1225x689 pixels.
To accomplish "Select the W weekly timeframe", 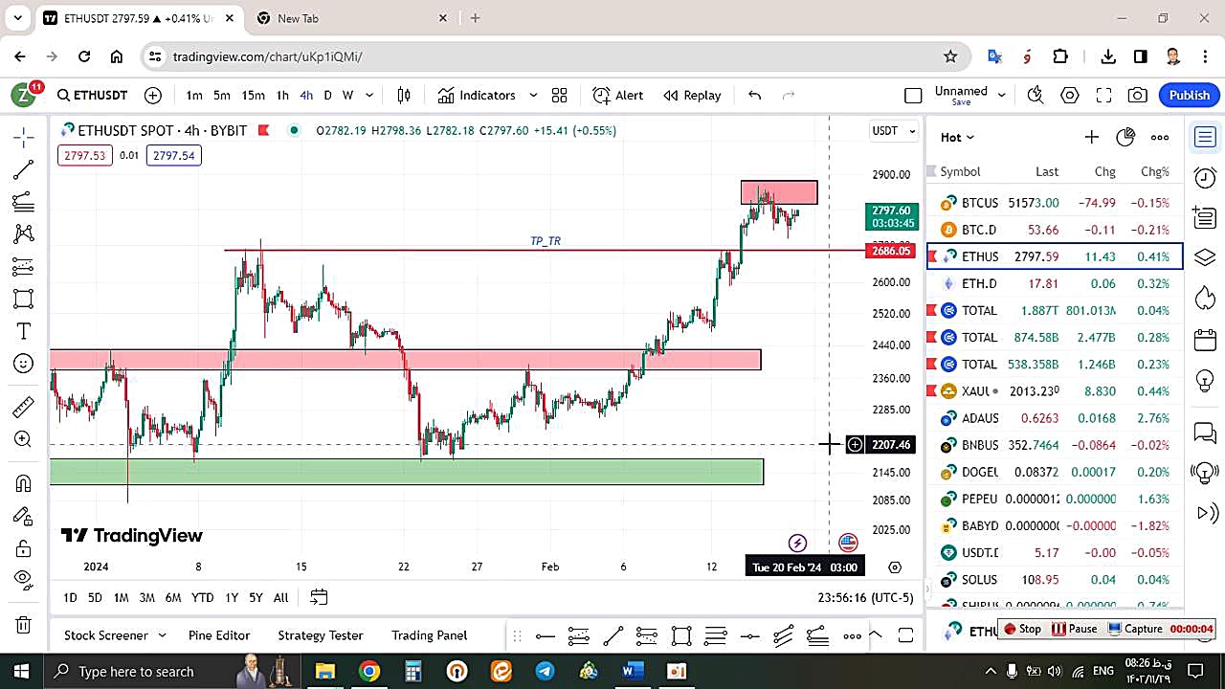I will click(348, 95).
